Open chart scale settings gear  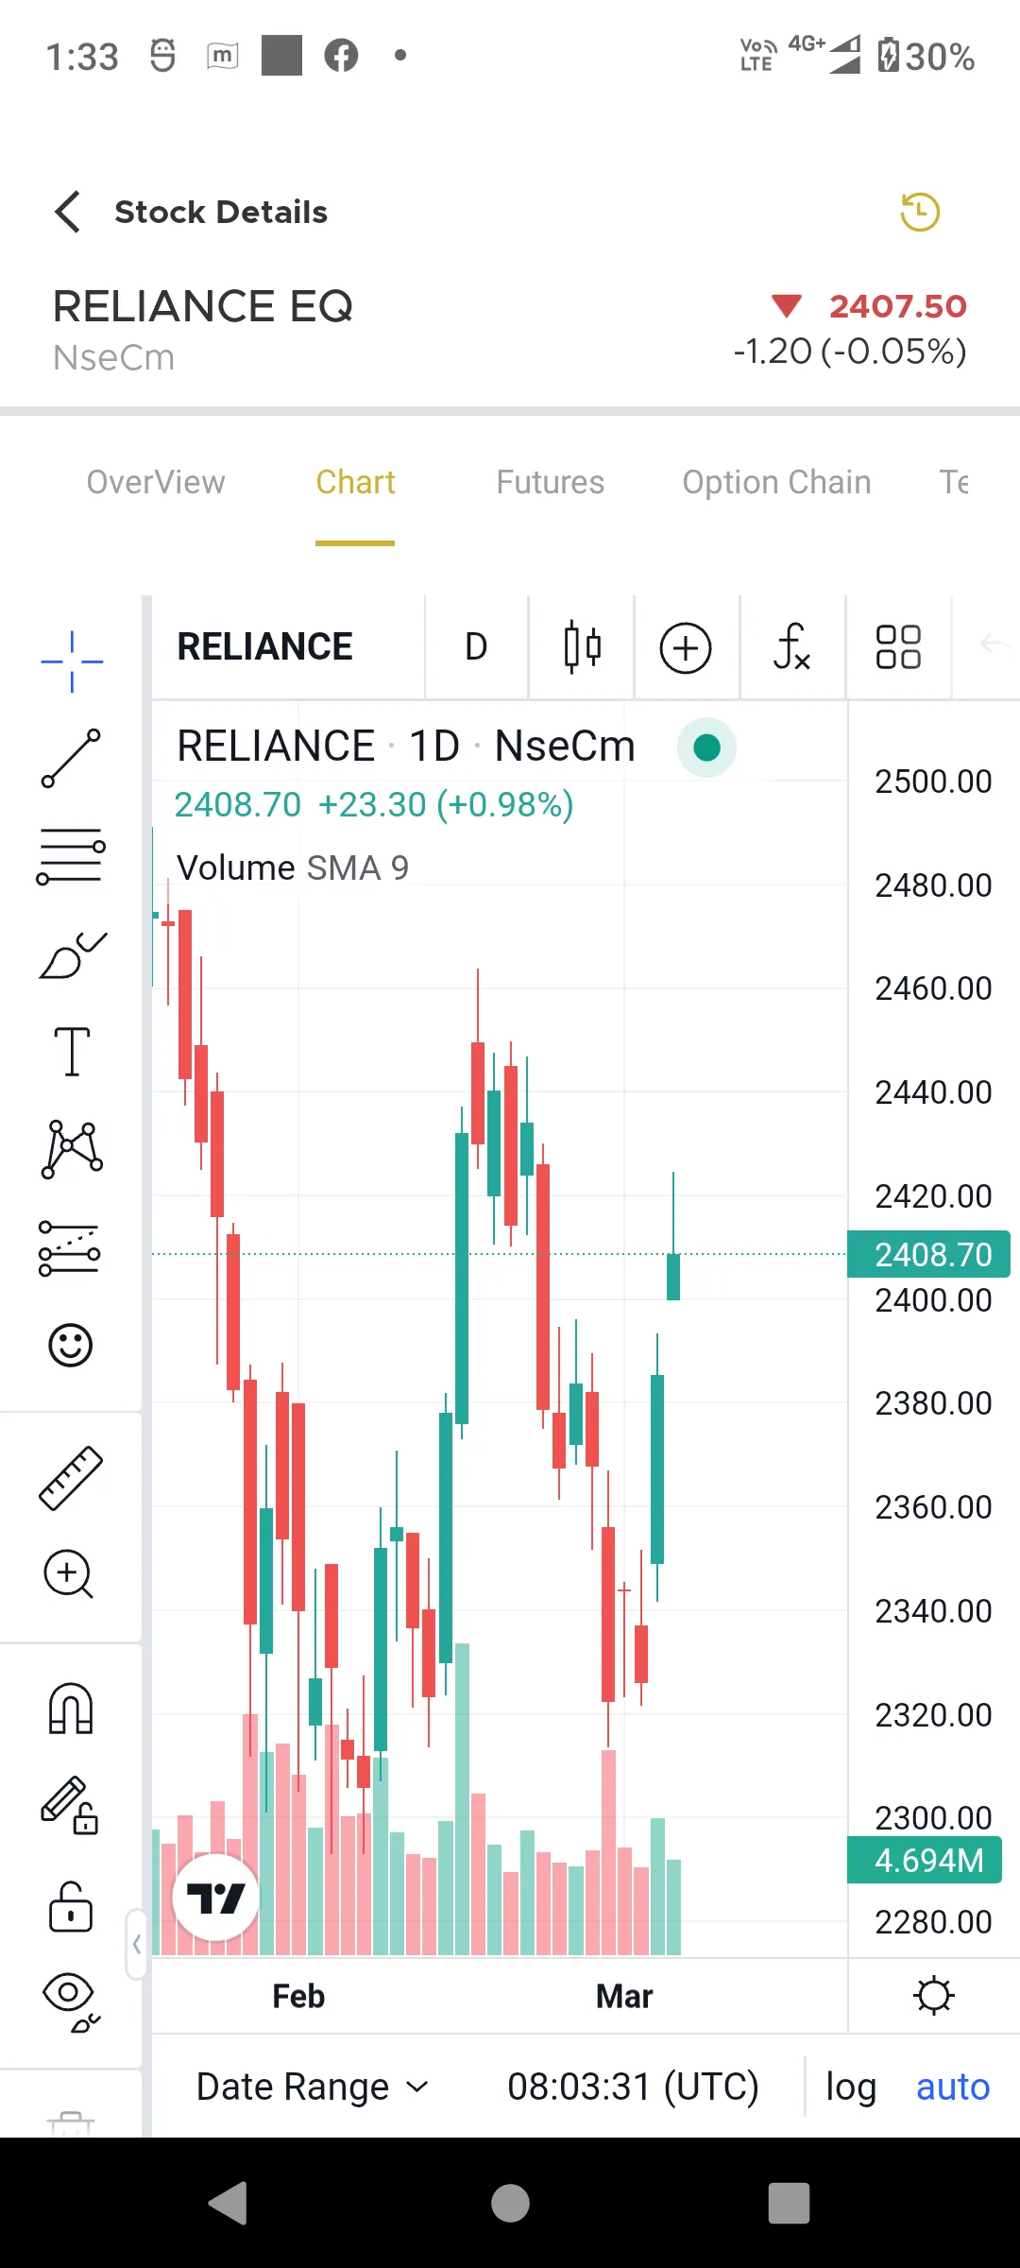pos(934,1996)
